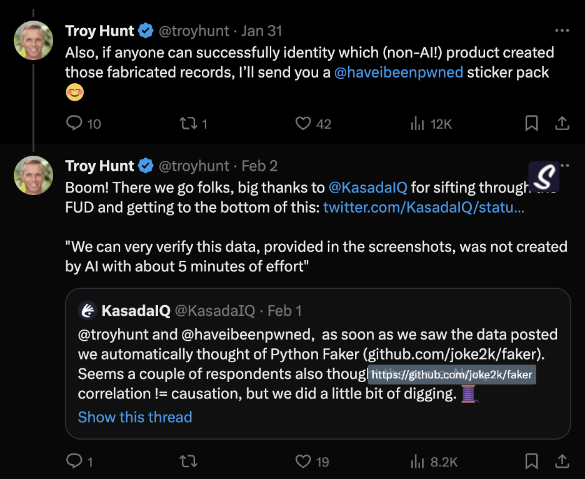Open more options for the Jan 31 tweet

tap(562, 31)
